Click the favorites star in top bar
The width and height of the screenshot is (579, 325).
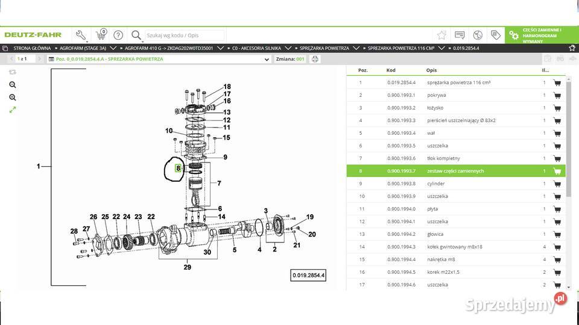tap(441, 35)
